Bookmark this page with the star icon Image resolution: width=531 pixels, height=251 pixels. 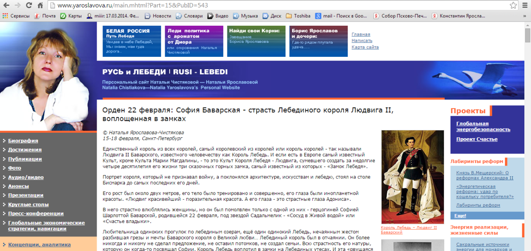513,5
